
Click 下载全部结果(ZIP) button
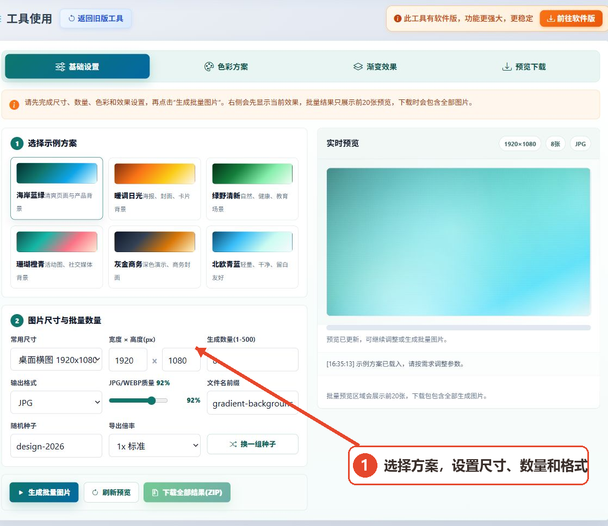187,492
